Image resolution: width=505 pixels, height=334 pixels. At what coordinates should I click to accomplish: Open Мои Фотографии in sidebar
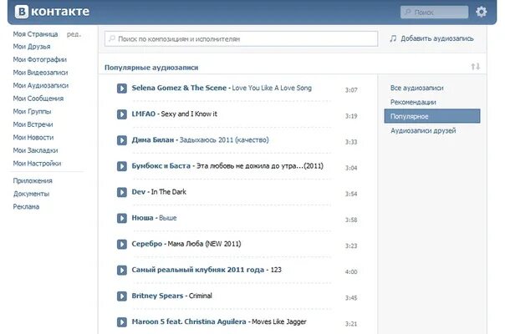(39, 59)
